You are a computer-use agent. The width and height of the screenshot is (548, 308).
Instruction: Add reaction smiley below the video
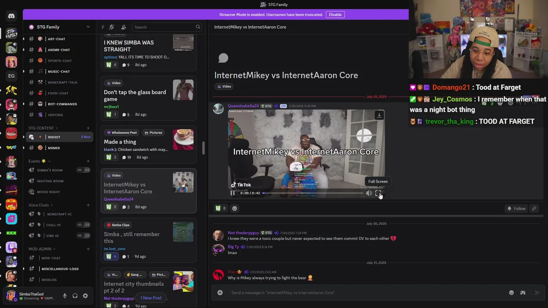pos(235,208)
